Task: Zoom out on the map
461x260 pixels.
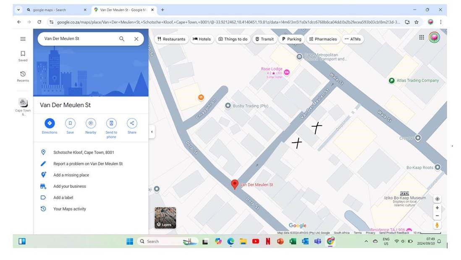Action: (x=437, y=216)
